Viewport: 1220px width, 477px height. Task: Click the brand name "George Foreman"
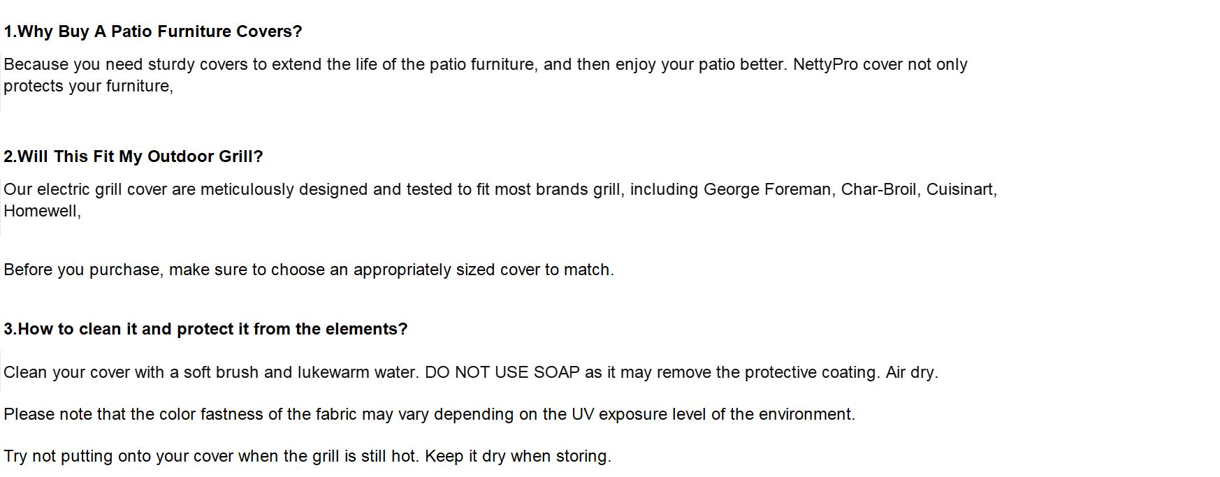tap(767, 189)
